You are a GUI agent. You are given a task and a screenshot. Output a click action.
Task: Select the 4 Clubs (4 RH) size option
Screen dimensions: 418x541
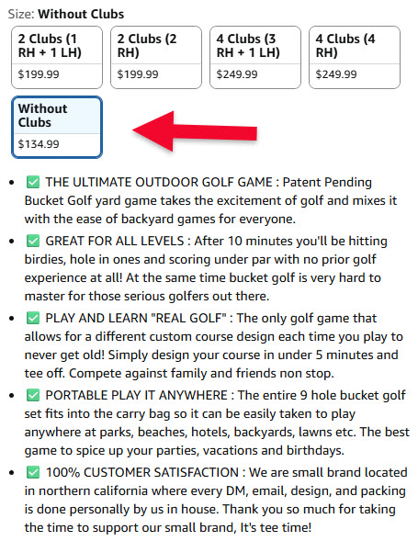coord(355,57)
